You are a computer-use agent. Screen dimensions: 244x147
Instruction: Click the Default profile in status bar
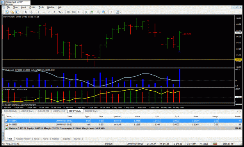(x=109, y=144)
